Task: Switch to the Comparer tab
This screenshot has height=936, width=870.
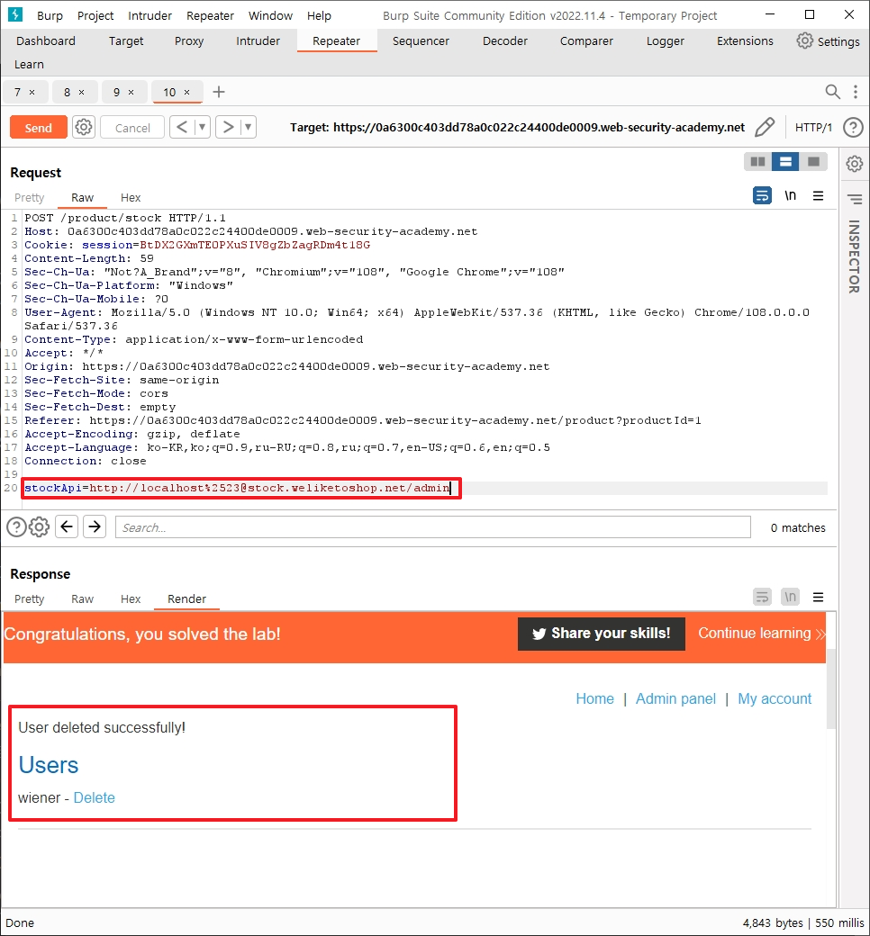Action: tap(586, 40)
